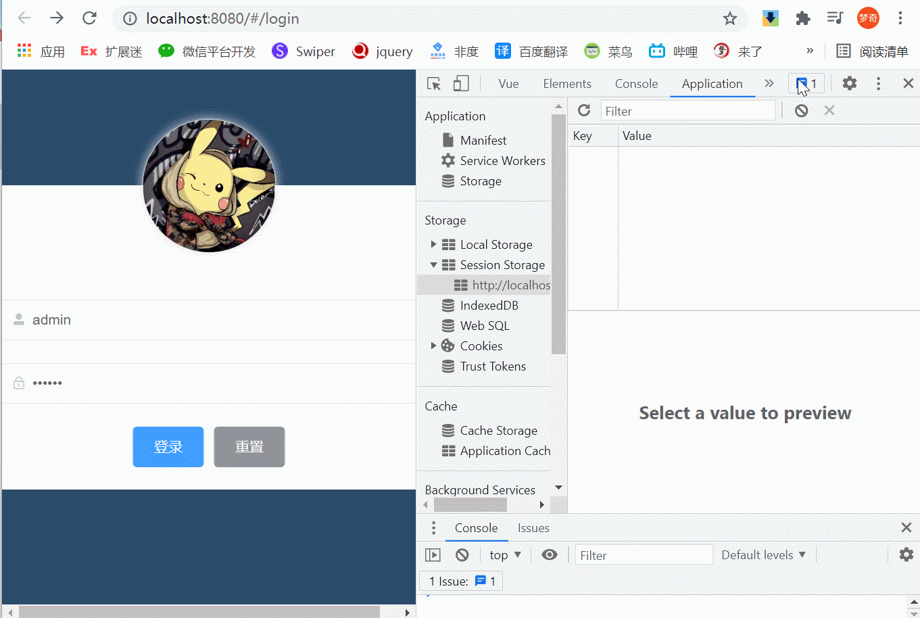Toggle the live expression eye icon

coord(549,555)
